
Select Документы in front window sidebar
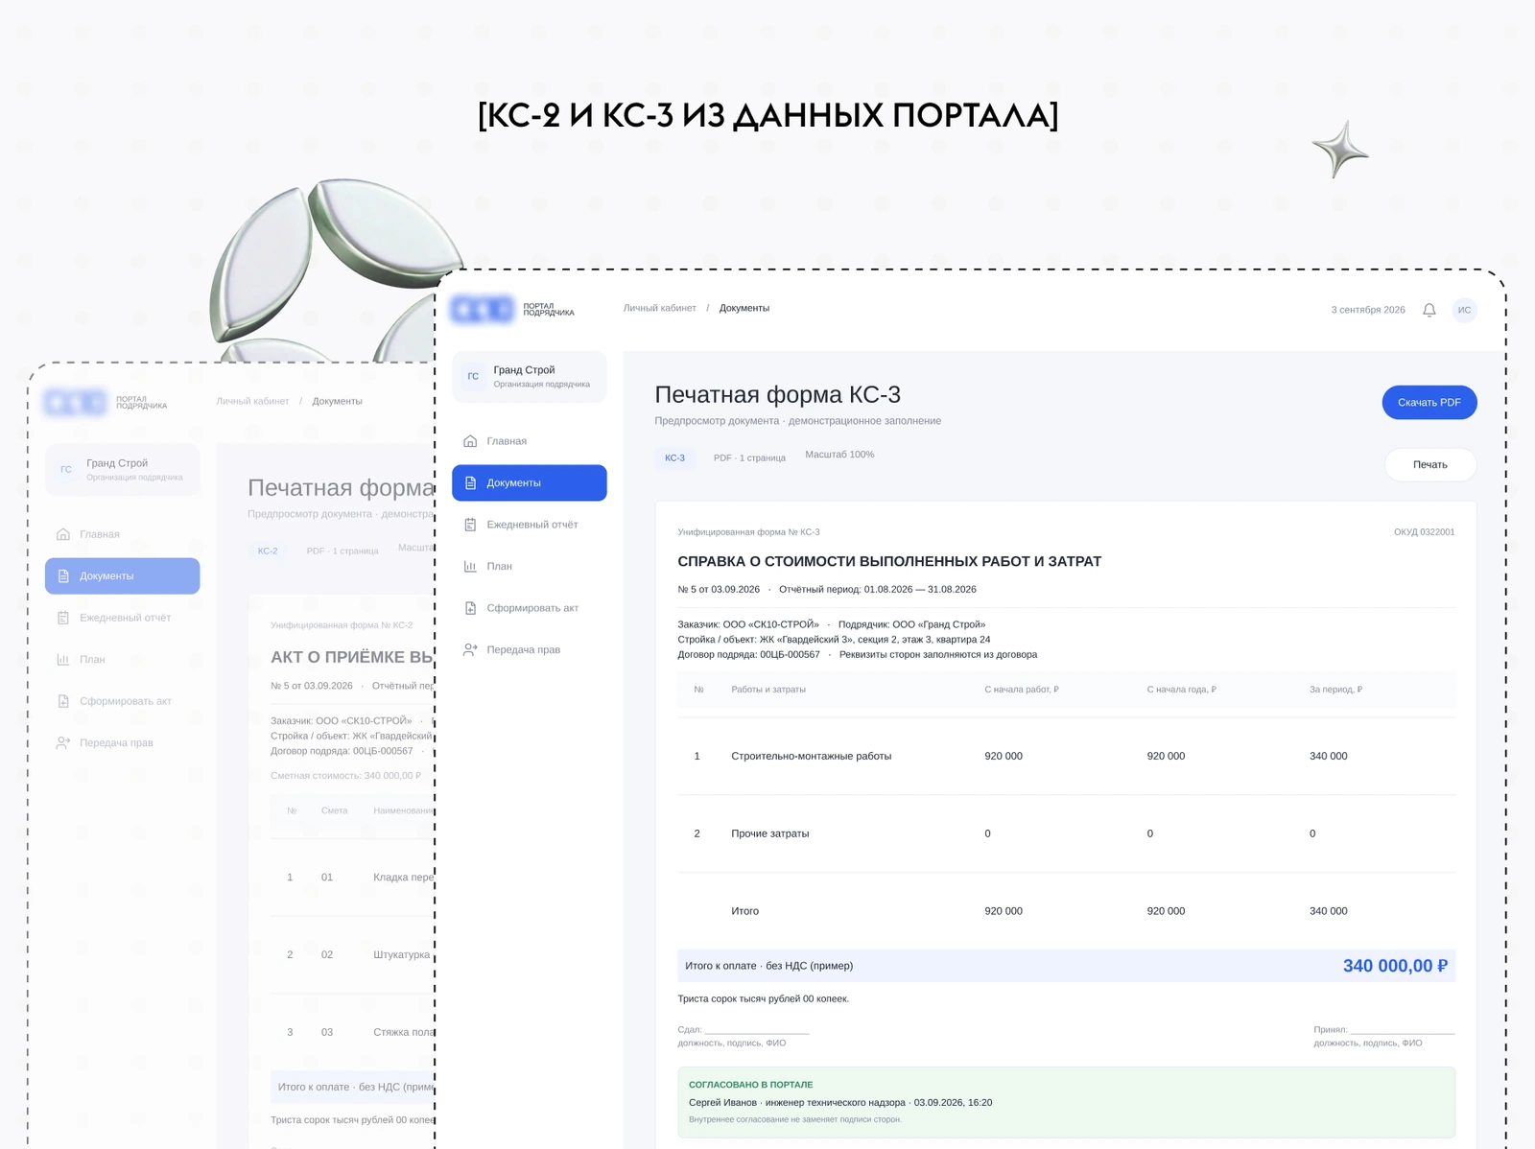coord(530,482)
